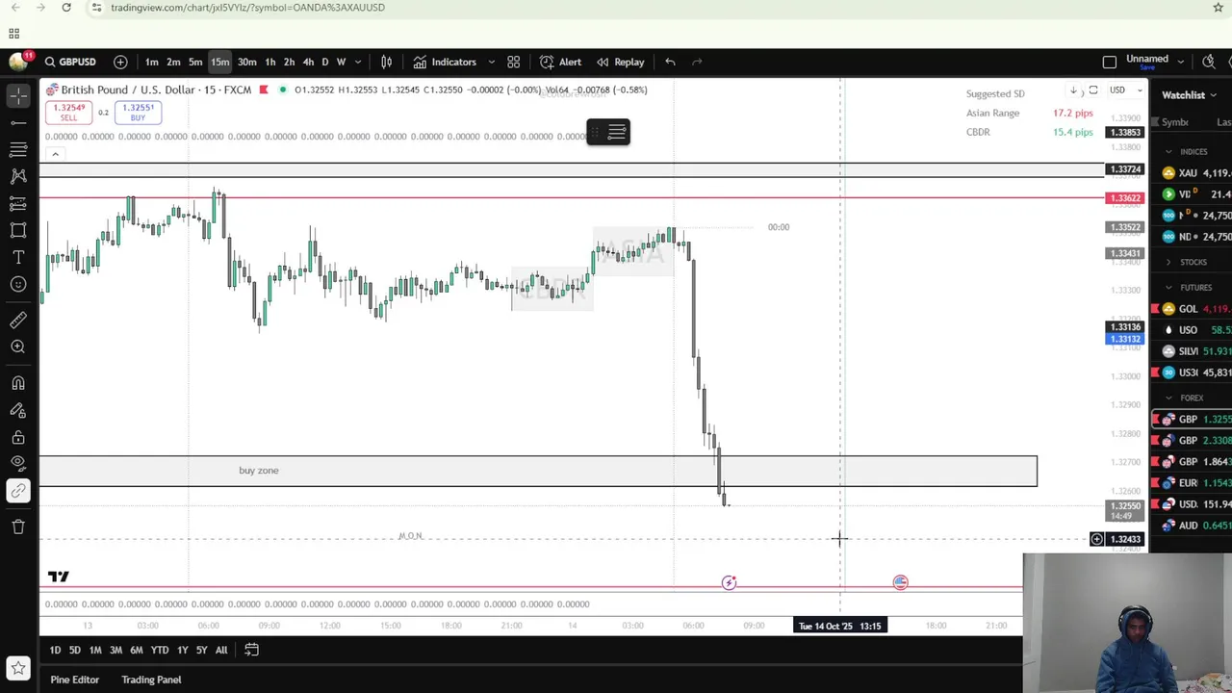The width and height of the screenshot is (1232, 693).
Task: Open the go to date calendar icon
Action: coord(251,650)
